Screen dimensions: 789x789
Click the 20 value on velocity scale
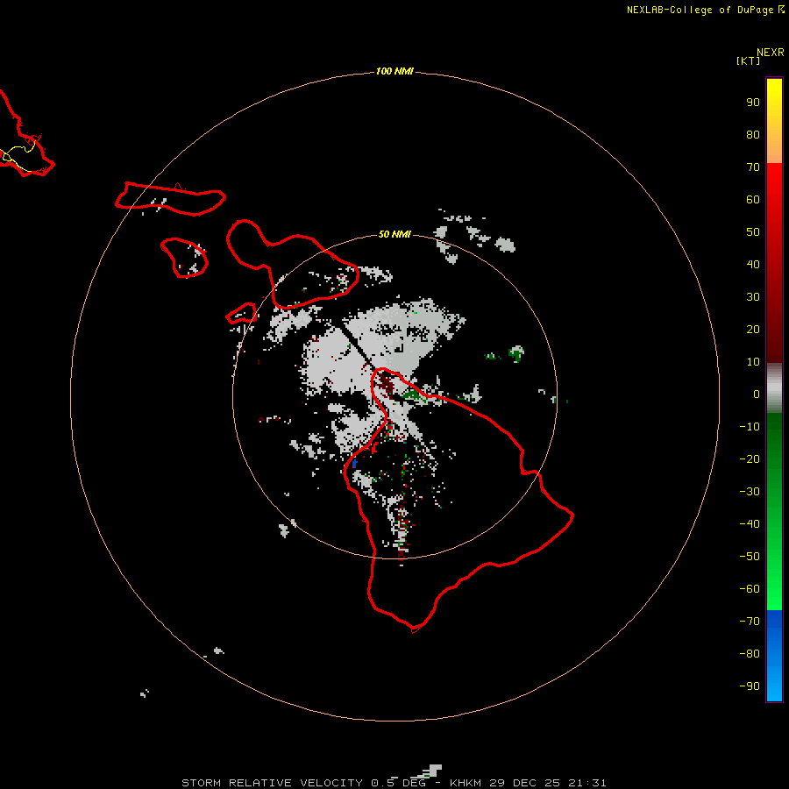pyautogui.click(x=753, y=330)
